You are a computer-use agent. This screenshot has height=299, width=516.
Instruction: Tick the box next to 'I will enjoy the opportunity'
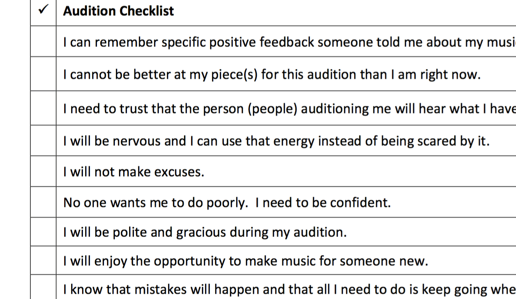click(x=43, y=260)
